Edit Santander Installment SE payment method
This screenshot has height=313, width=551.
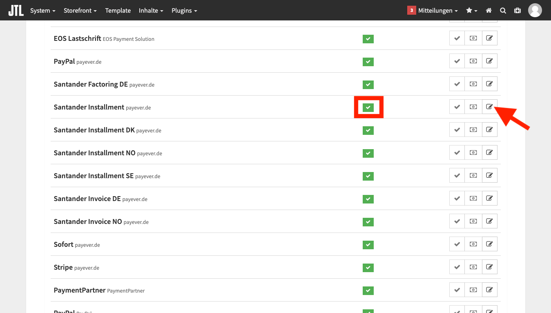[x=489, y=175]
